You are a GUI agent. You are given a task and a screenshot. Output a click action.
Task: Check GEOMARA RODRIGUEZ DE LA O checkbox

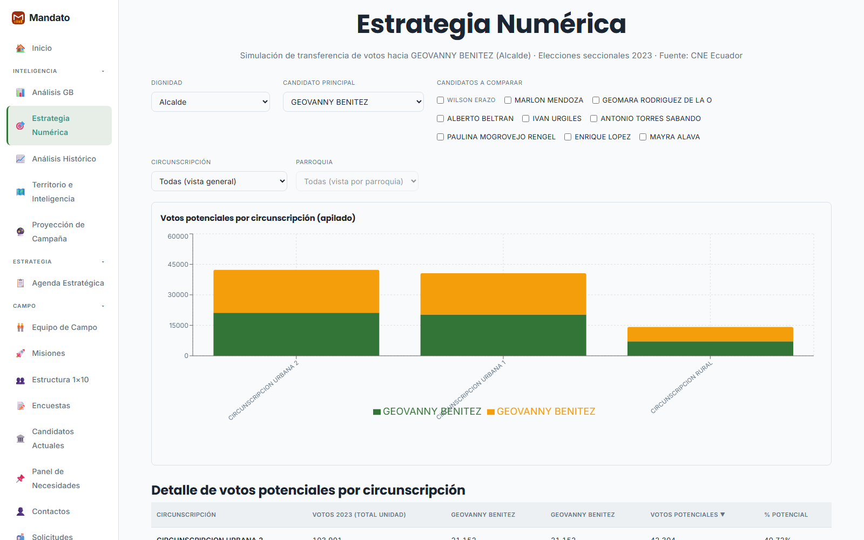[596, 100]
